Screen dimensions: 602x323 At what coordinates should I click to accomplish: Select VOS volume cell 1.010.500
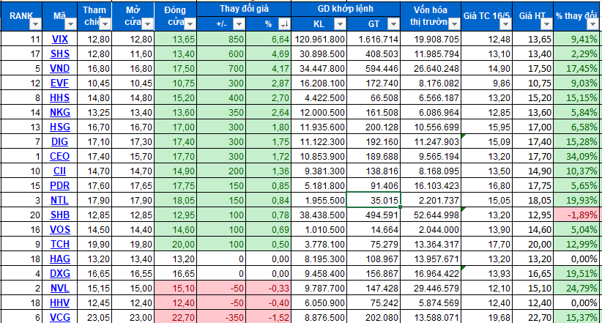coord(319,229)
